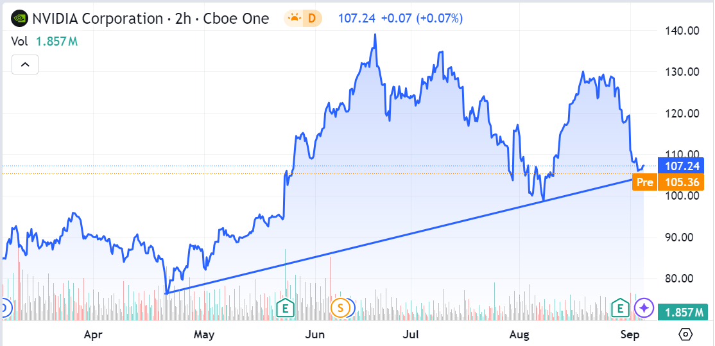Collapse the indicator legend with the chevron

point(25,64)
